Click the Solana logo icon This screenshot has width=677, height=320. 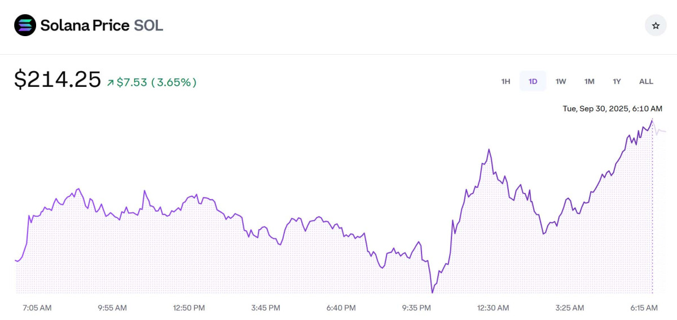[x=25, y=25]
